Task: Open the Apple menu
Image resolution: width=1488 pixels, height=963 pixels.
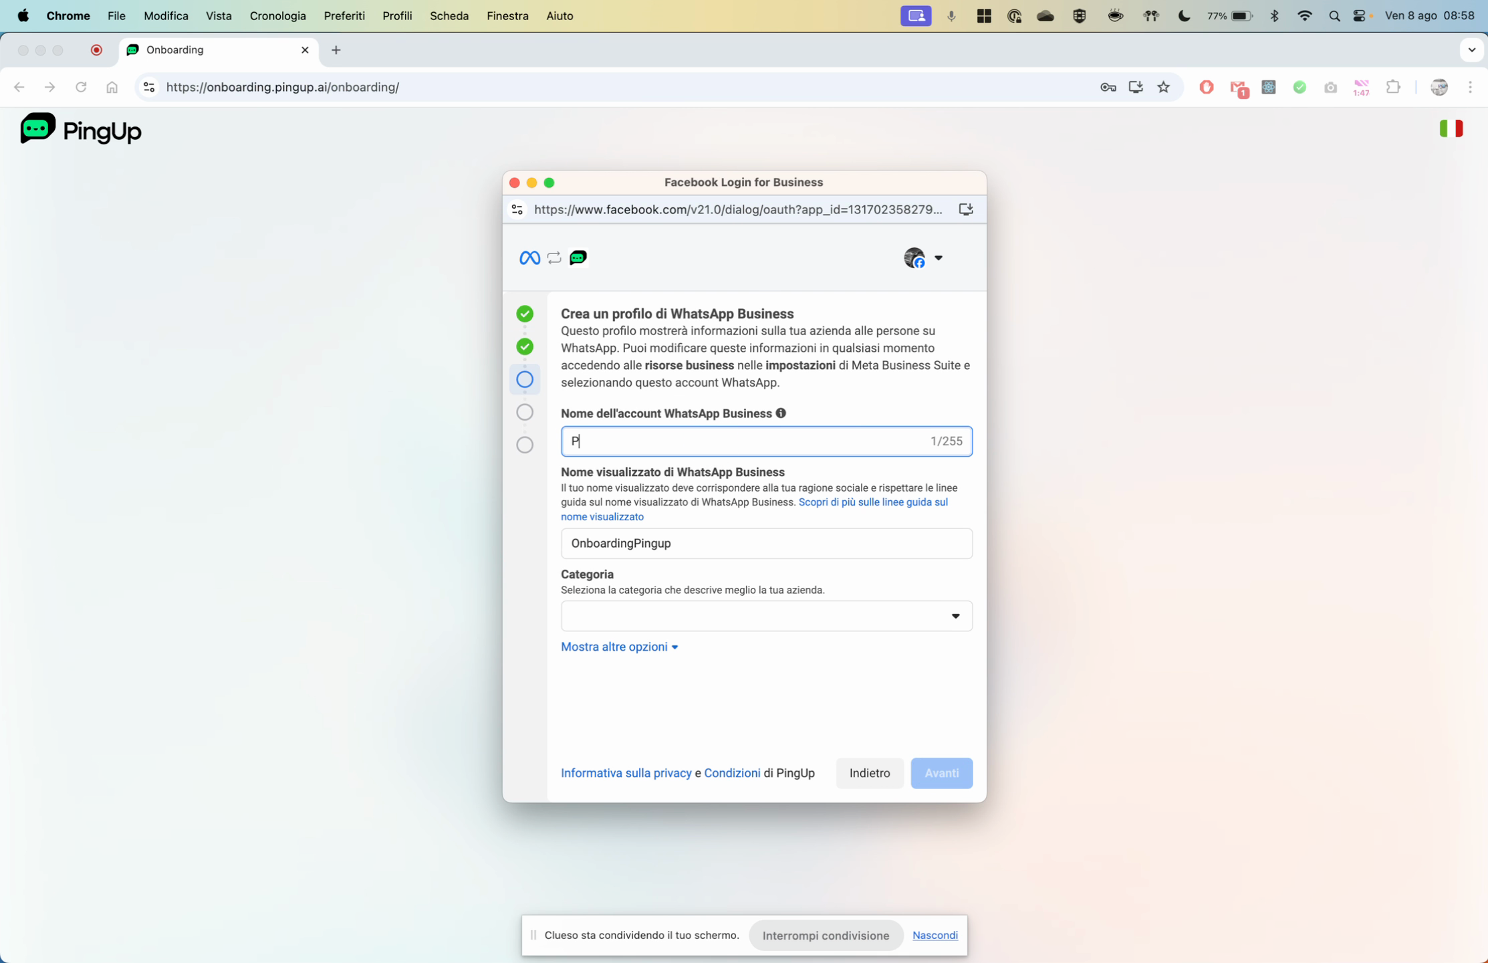Action: point(23,15)
